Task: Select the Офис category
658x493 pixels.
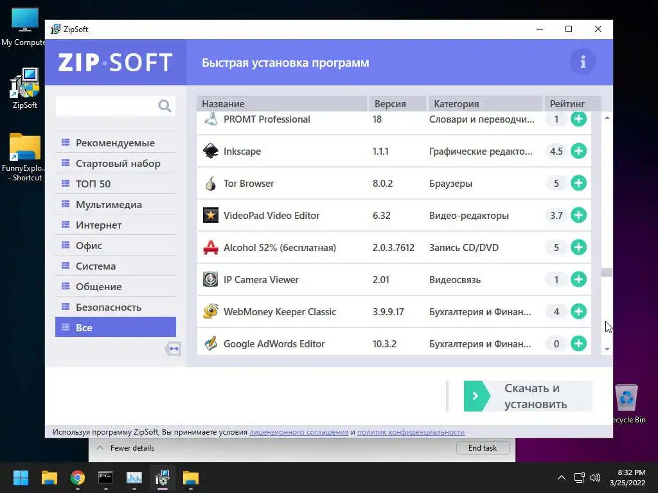Action: tap(116, 245)
